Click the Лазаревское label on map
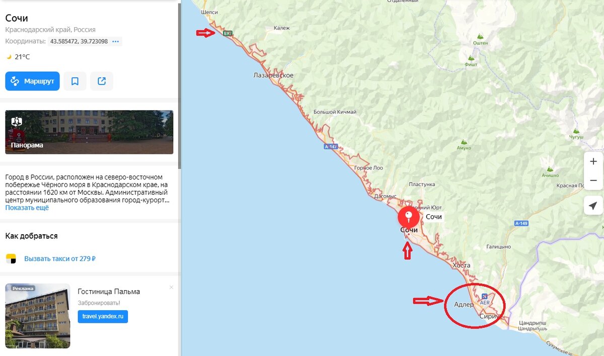This screenshot has height=356, width=604. point(273,75)
